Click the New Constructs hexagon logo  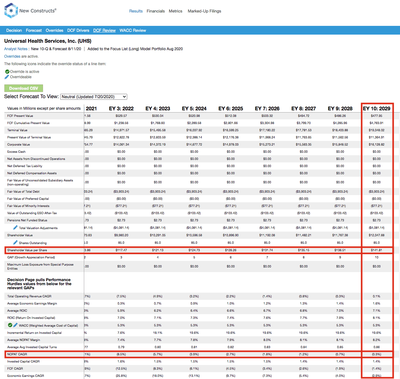point(11,11)
